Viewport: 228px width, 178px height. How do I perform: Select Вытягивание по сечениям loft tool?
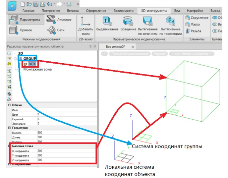coord(148,26)
